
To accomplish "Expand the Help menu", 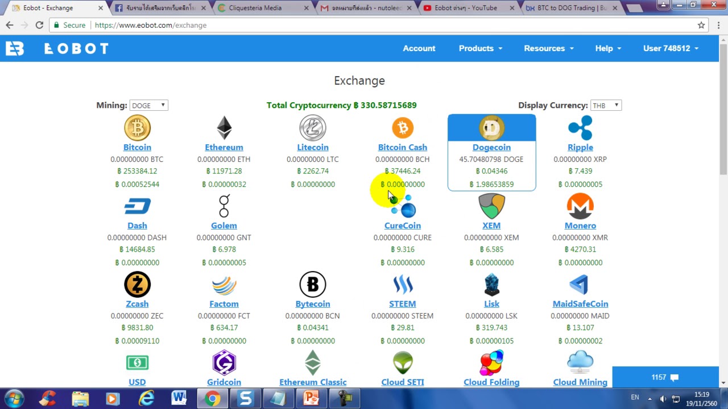I will tap(608, 48).
